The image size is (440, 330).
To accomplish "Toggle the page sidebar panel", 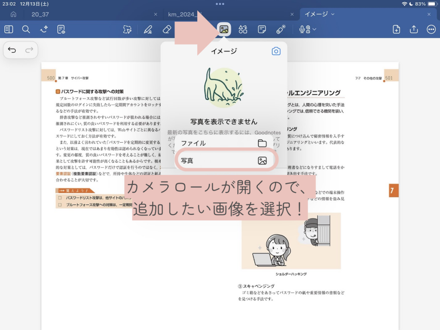I will click(x=9, y=29).
